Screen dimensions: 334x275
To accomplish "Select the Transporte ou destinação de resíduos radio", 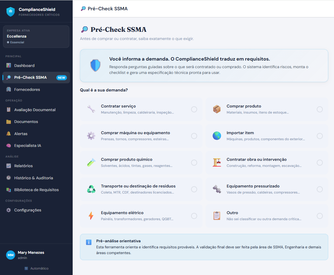I will pos(194,189).
